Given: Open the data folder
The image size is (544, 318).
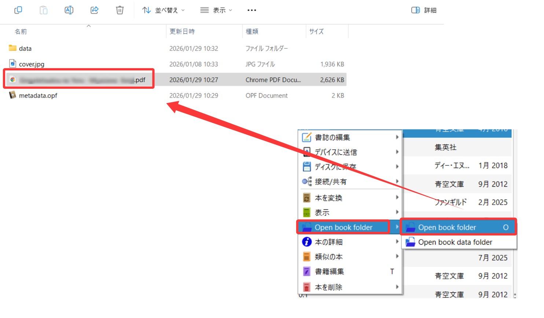Looking at the screenshot, I should pyautogui.click(x=25, y=48).
